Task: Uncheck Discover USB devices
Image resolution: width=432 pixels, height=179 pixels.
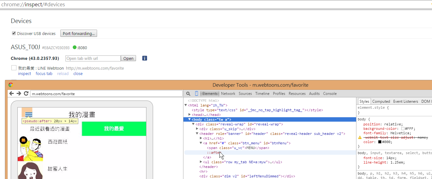Action: [14, 33]
